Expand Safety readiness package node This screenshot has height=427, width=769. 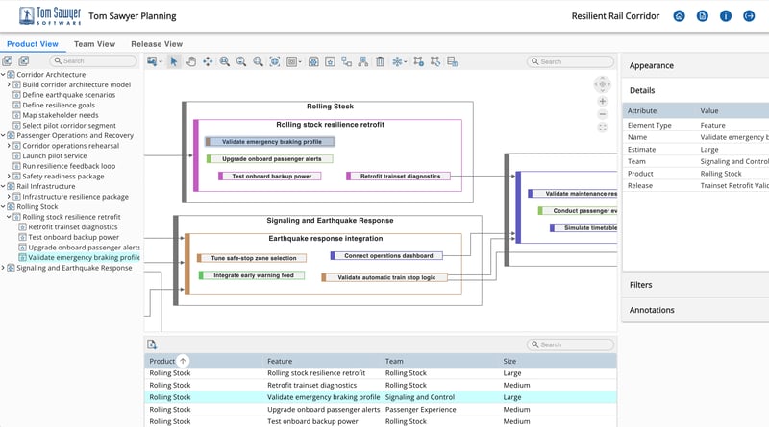pyautogui.click(x=9, y=177)
